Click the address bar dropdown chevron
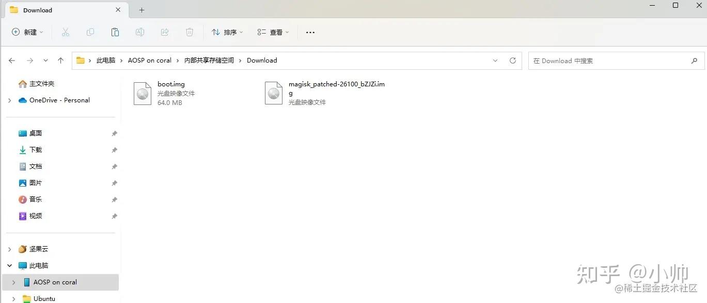 point(495,60)
